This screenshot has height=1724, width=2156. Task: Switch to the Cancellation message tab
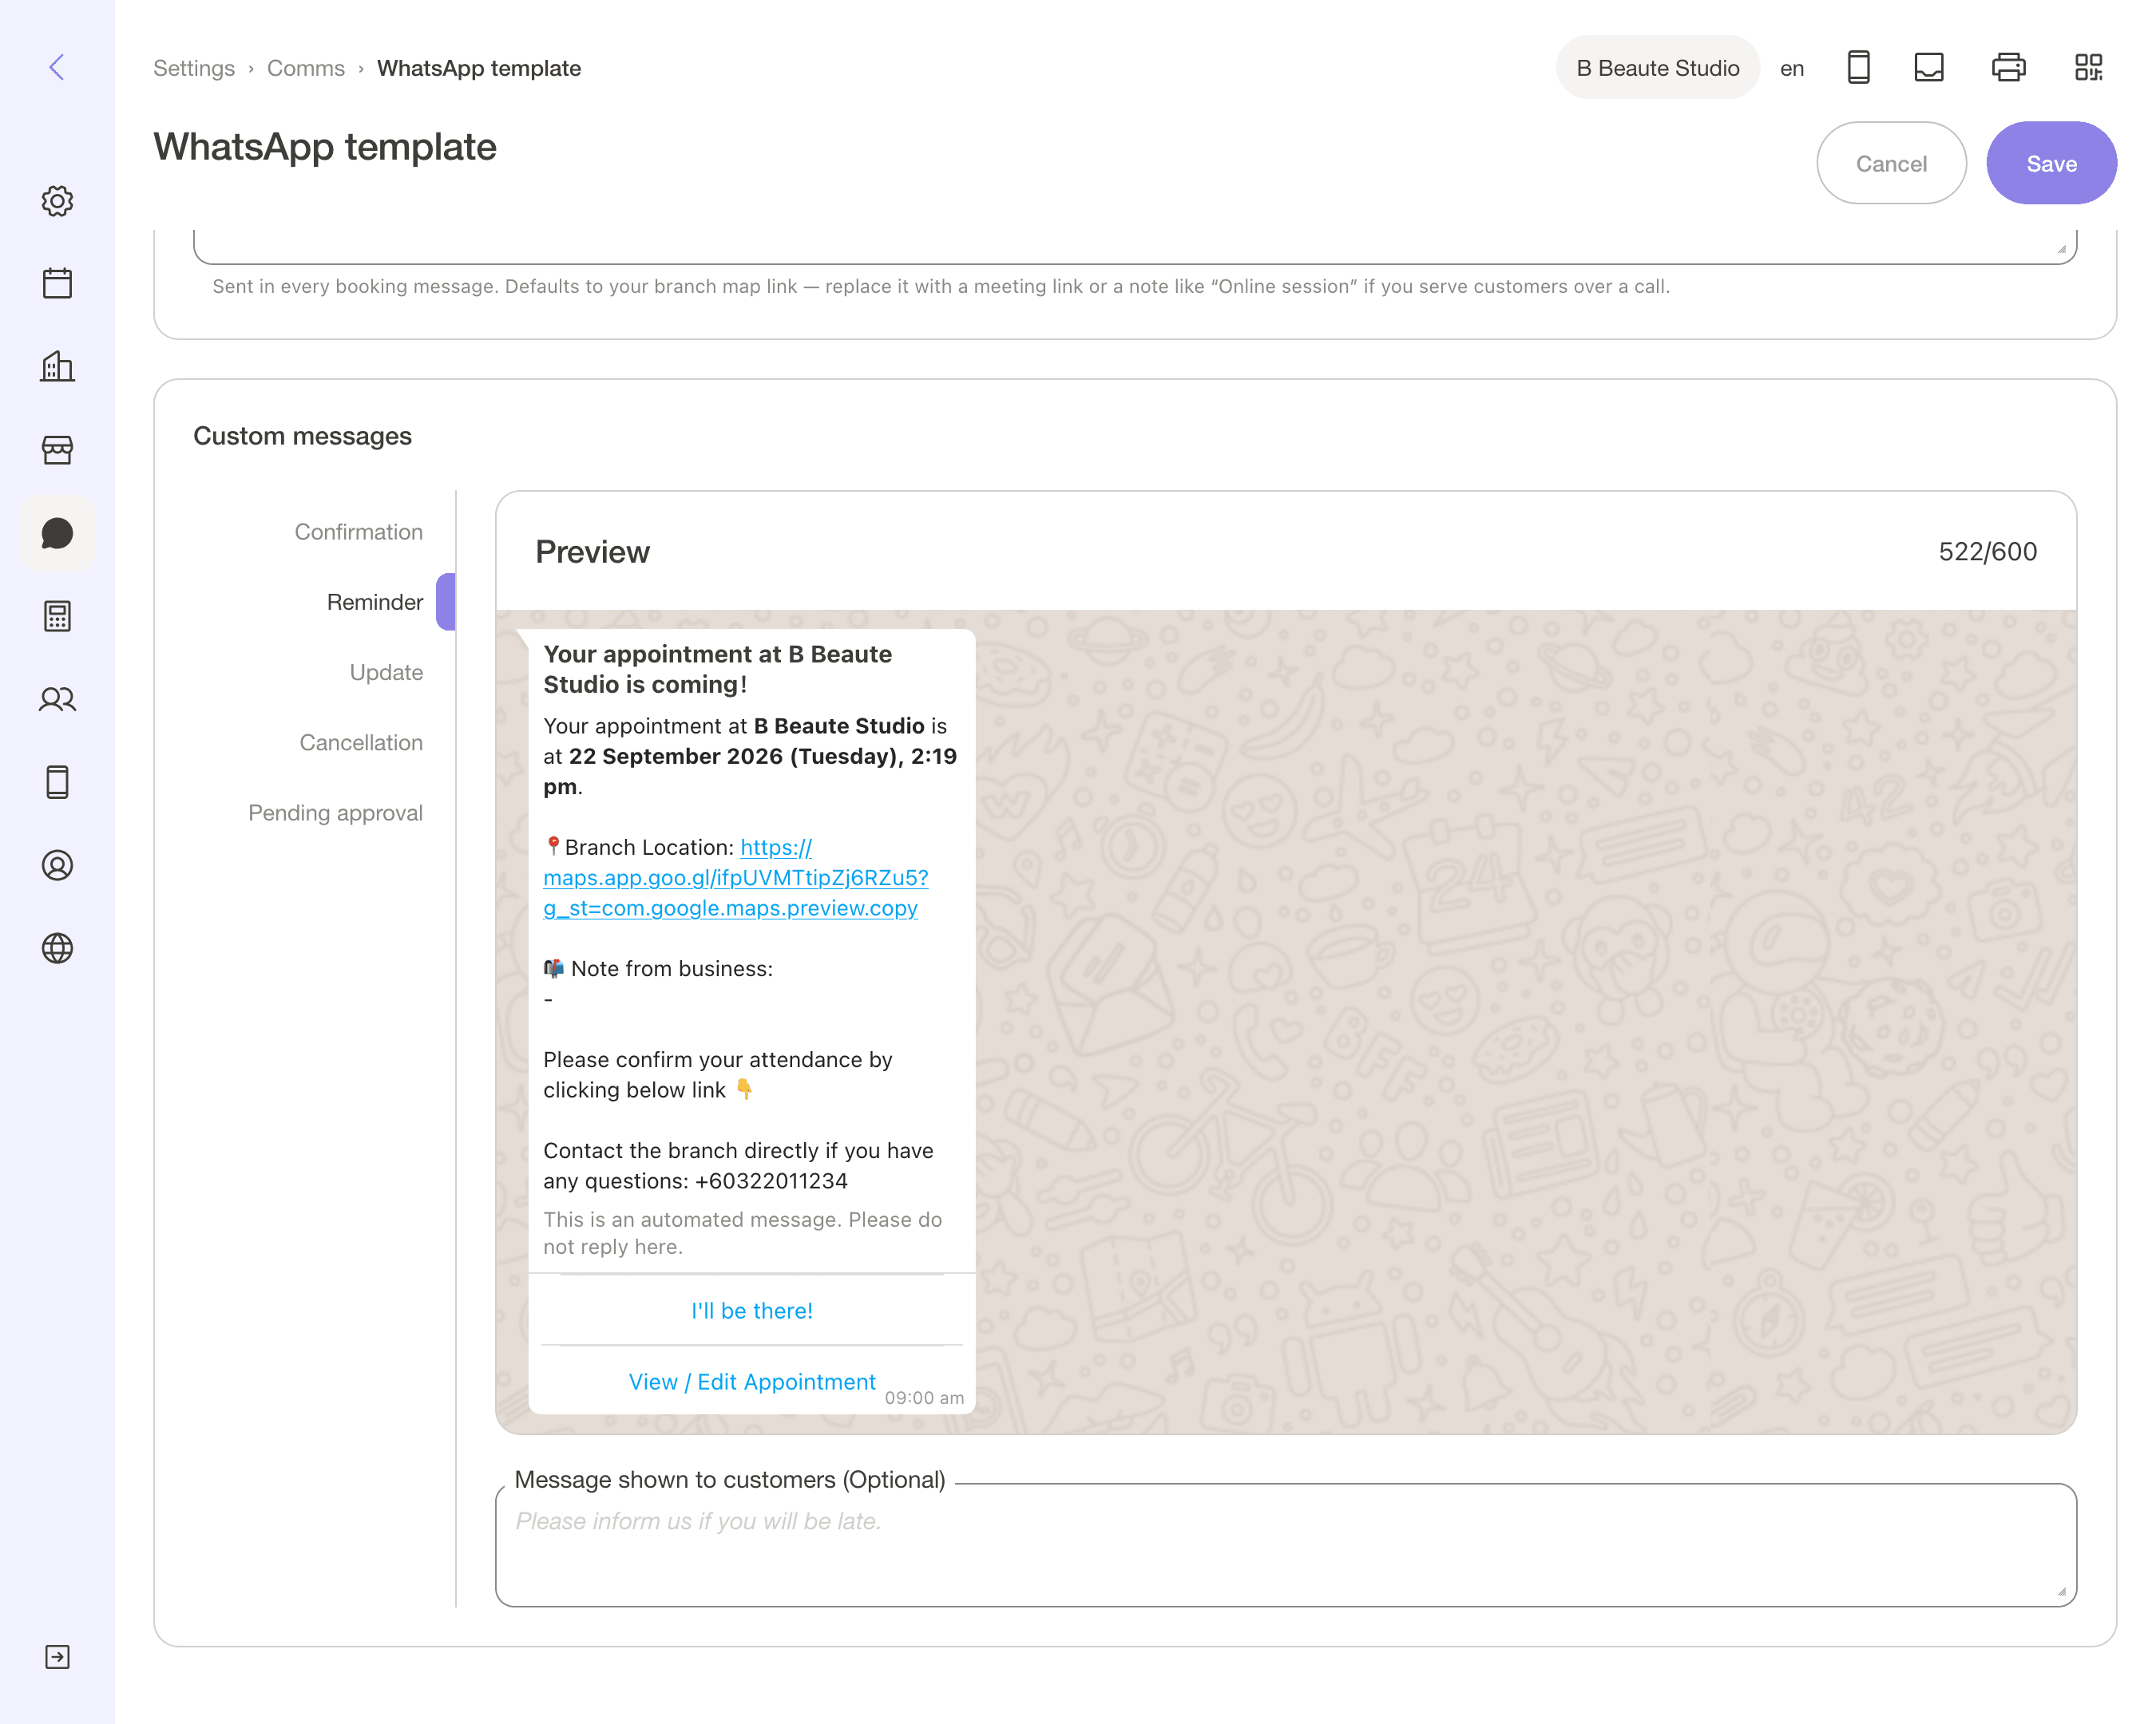pos(361,741)
